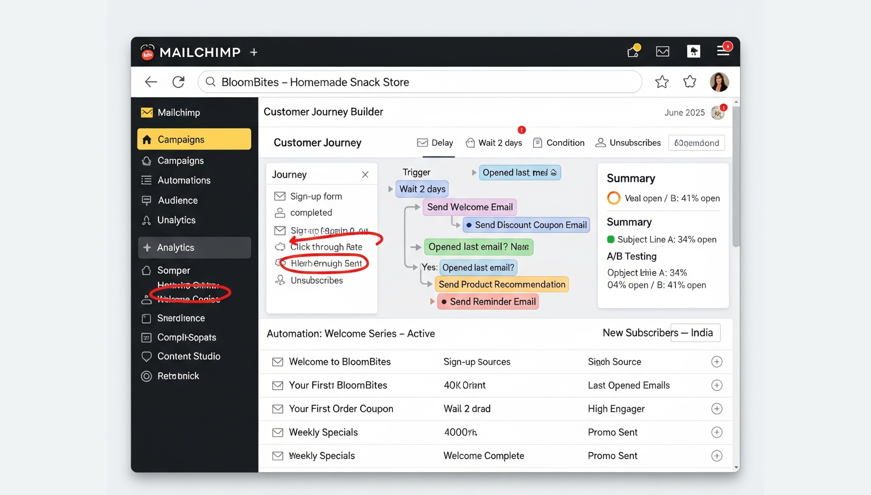Open the second Campaigns sidebar item
The height and width of the screenshot is (495, 871).
[181, 161]
